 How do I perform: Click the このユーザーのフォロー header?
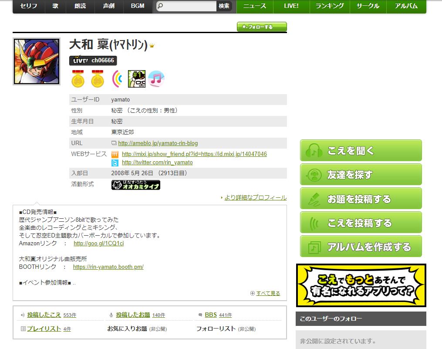[361, 319]
